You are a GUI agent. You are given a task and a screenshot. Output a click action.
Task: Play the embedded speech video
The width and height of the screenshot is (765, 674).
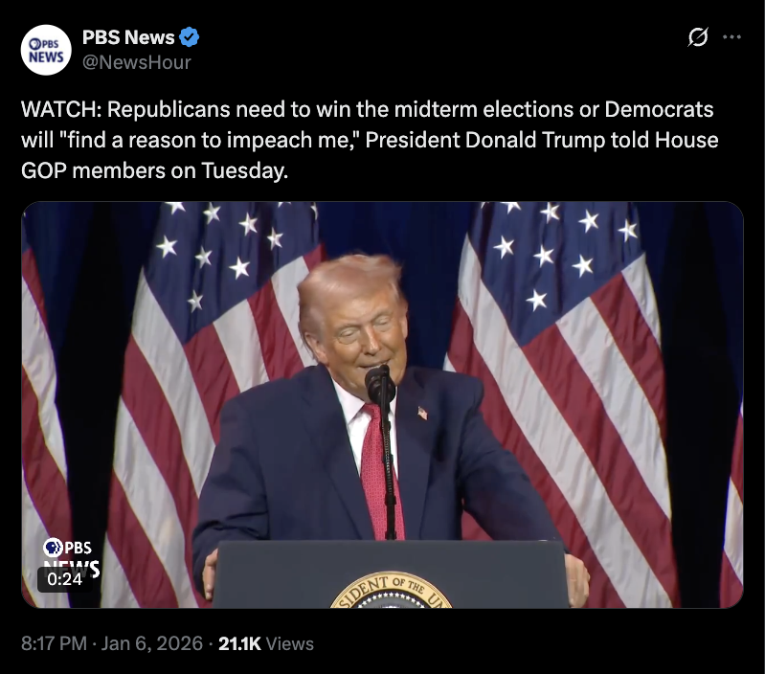click(x=382, y=405)
